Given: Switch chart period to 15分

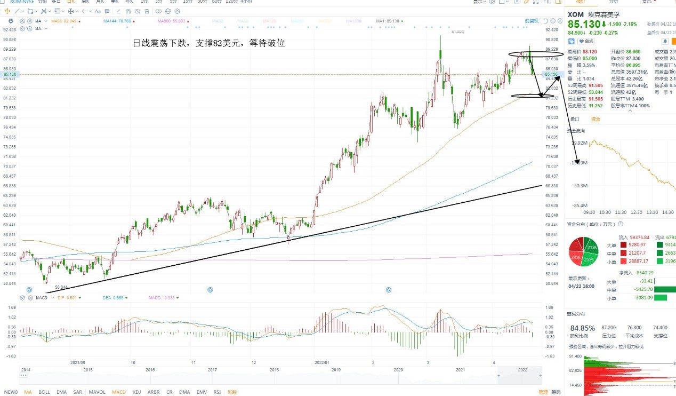Looking at the screenshot, I should (x=187, y=2).
